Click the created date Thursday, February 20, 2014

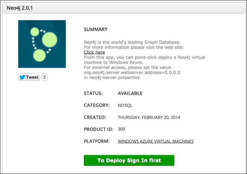point(149,117)
